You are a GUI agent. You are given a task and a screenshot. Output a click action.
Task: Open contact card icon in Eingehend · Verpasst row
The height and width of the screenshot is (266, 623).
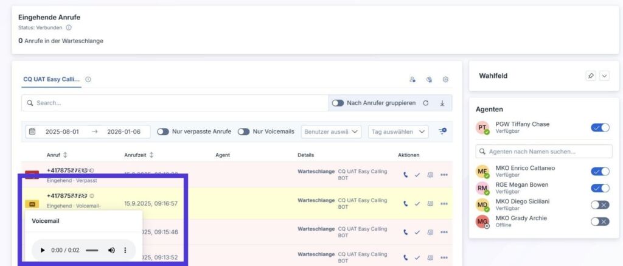(x=430, y=175)
